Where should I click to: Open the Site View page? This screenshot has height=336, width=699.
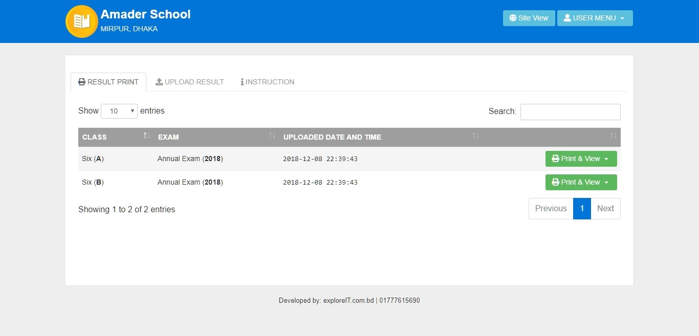[529, 18]
